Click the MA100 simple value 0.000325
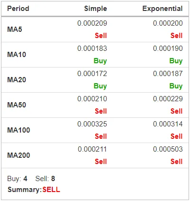 (x=92, y=124)
